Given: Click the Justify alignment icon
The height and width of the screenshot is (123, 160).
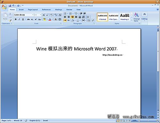Looking at the screenshot, I should click(x=76, y=17).
